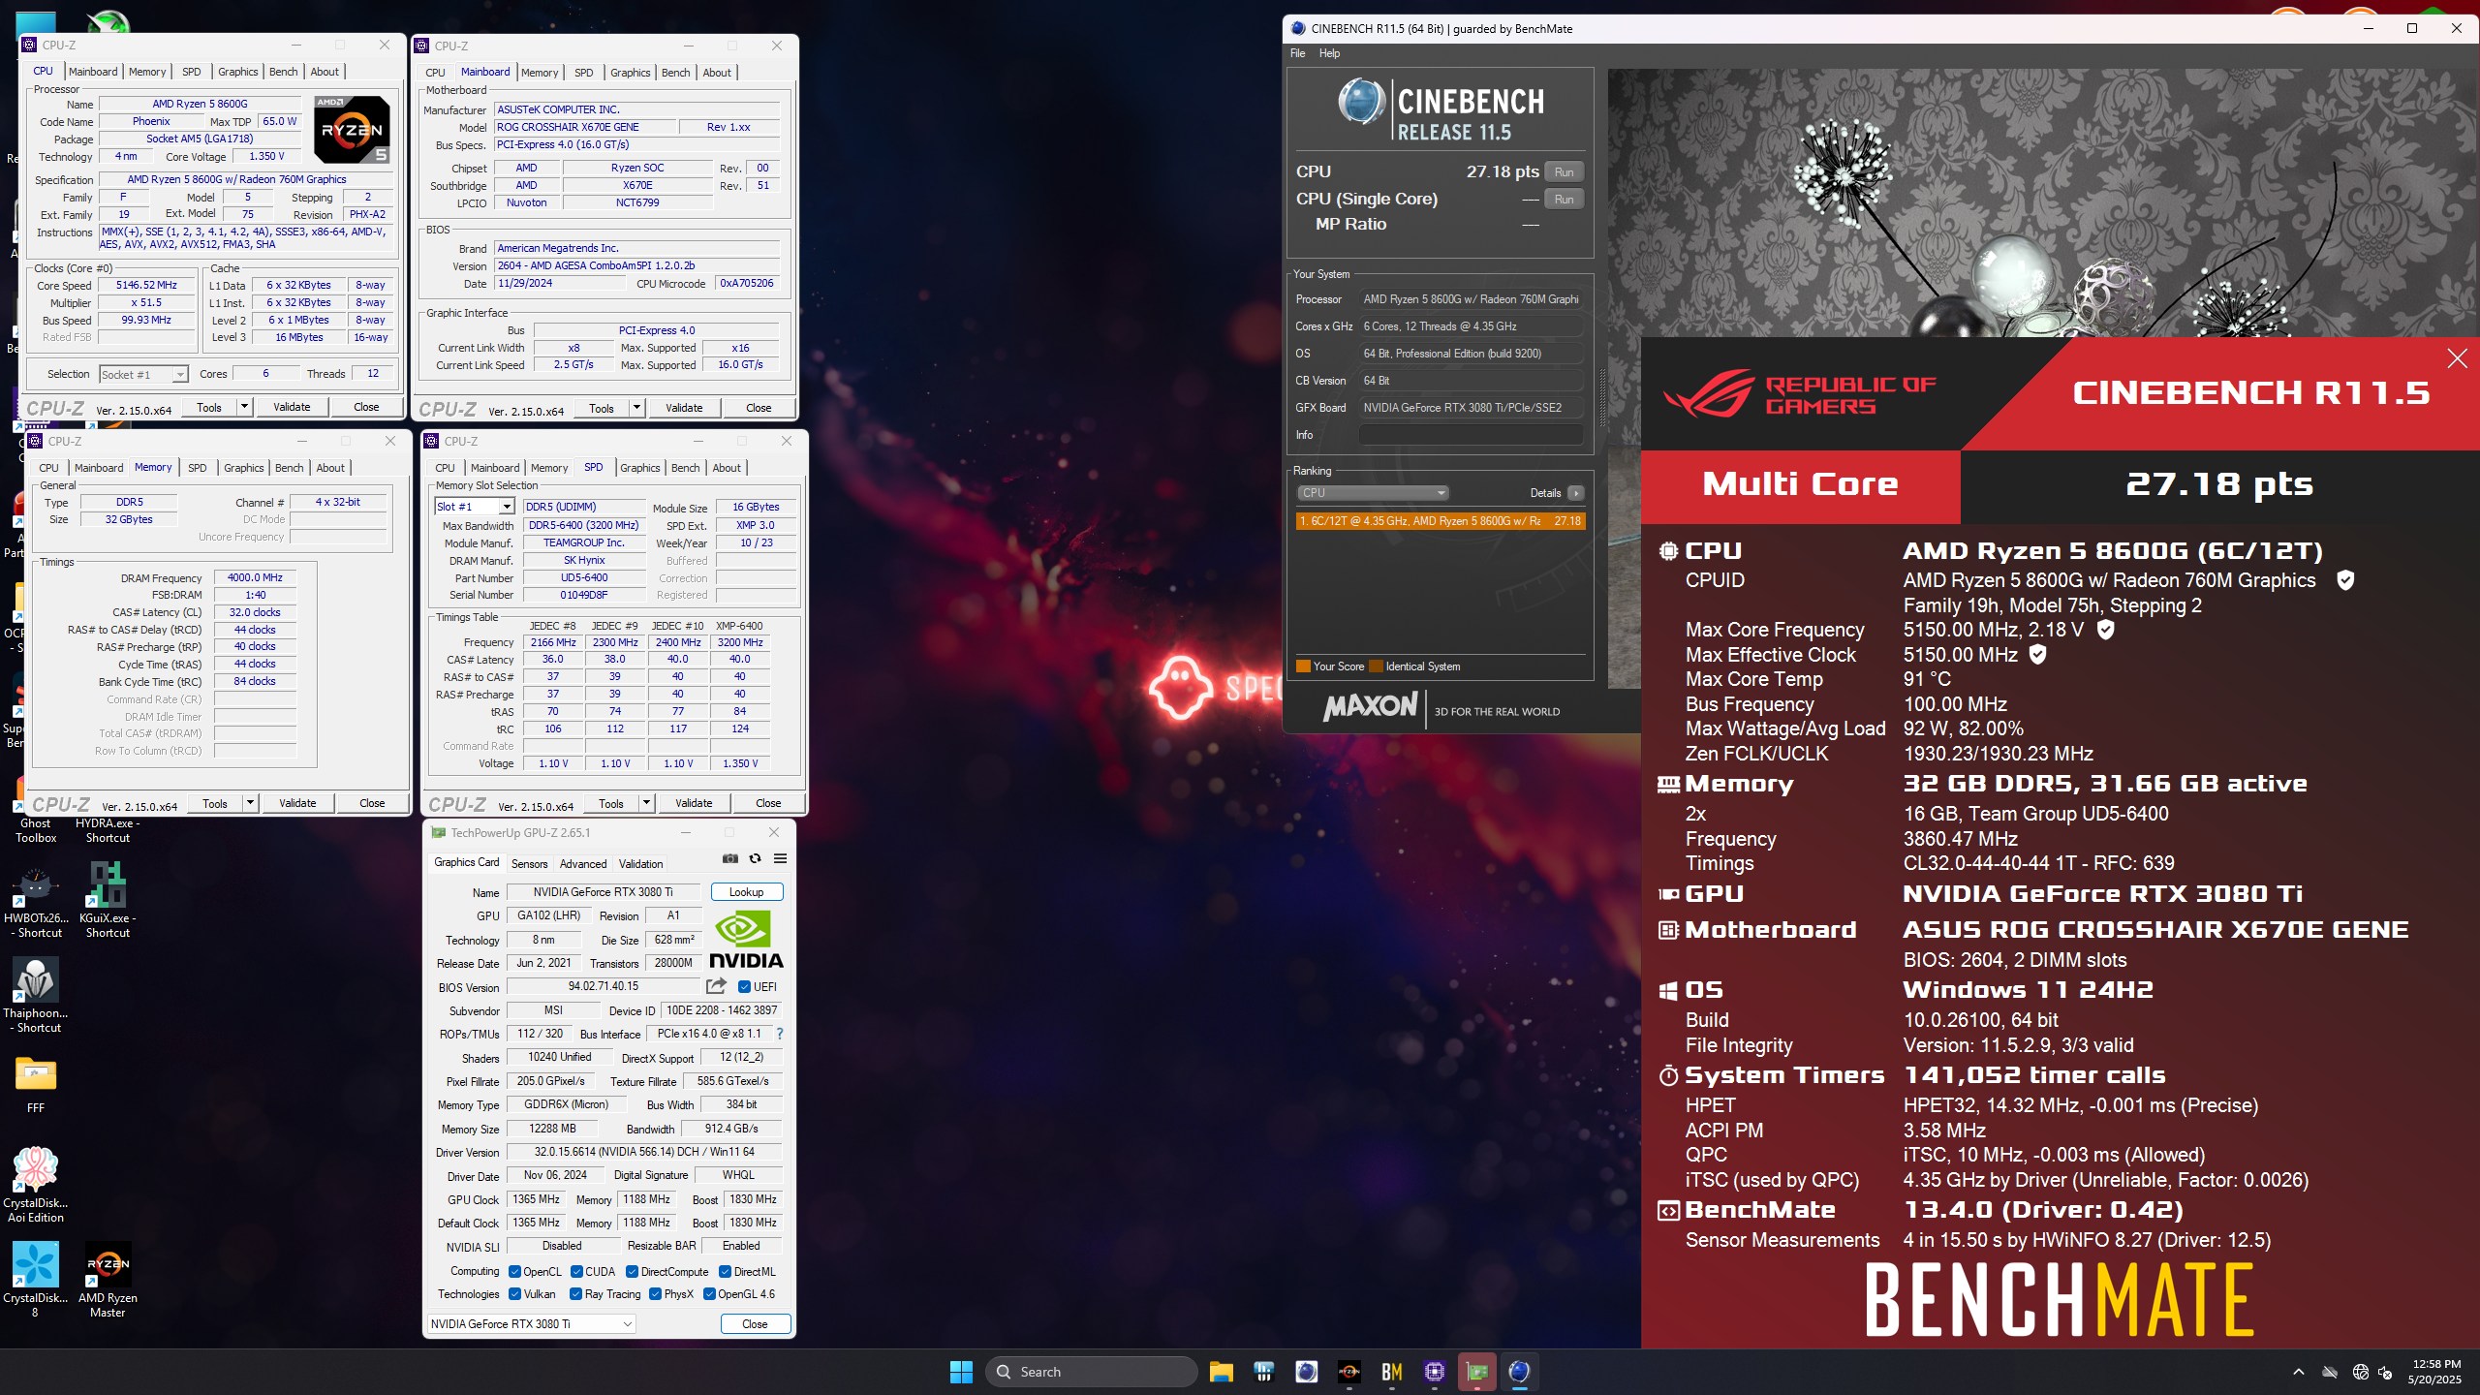2480x1395 pixels.
Task: Click the Bus Interface question mark icon
Action: pos(780,1034)
